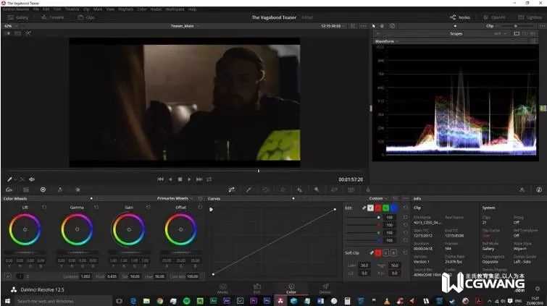Open the Tracker palette
547x306 pixels.
coord(283,190)
